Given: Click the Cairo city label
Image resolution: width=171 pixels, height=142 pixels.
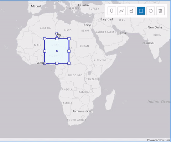Looking at the screenshot, I should 87,25.
